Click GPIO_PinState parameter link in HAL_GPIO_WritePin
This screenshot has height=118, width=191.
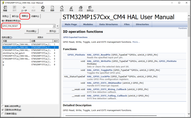point(168,61)
